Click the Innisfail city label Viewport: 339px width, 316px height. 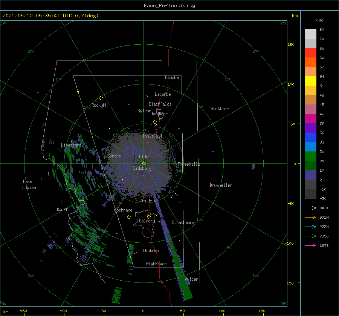(152, 136)
